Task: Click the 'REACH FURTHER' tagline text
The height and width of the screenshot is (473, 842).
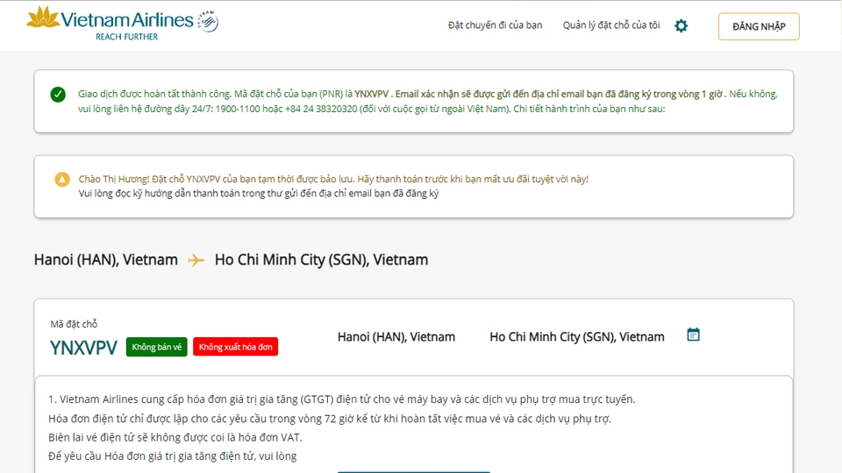Action: [x=126, y=37]
